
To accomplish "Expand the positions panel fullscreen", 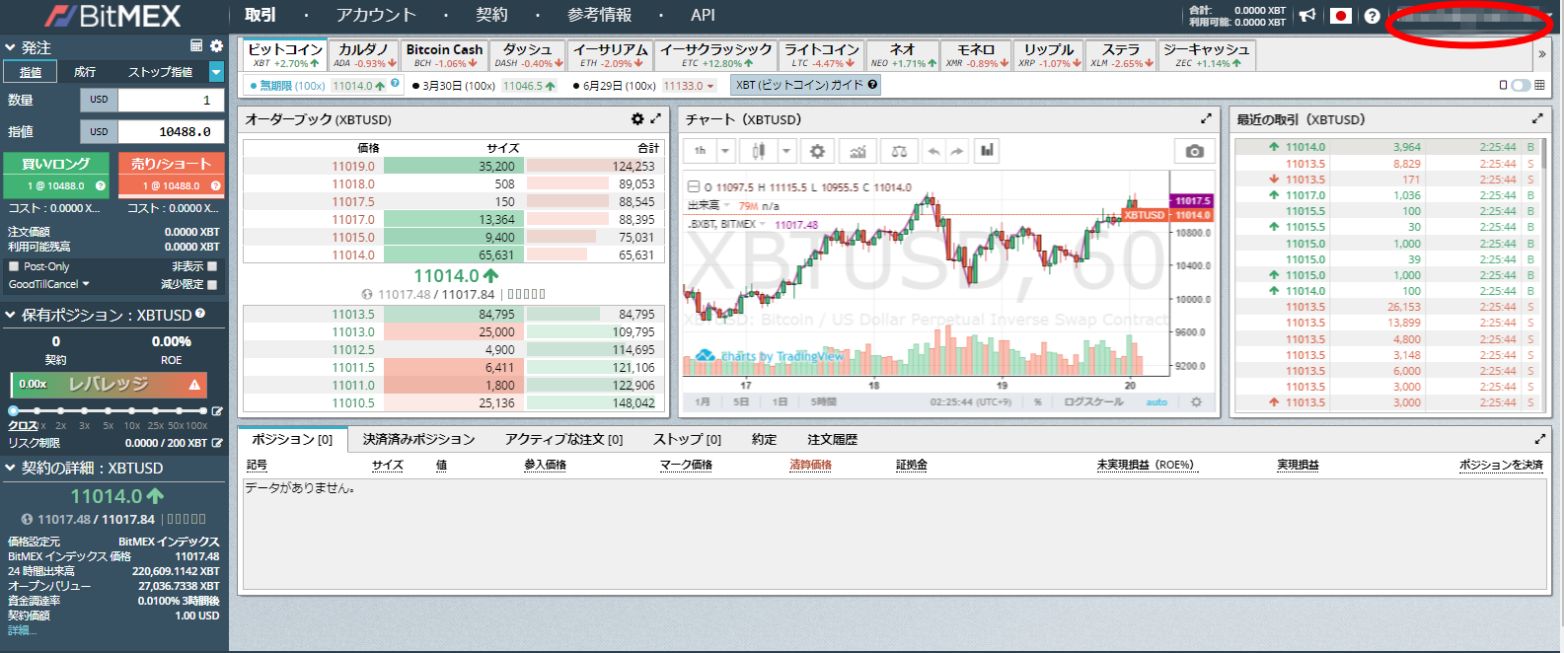I will 1539,439.
